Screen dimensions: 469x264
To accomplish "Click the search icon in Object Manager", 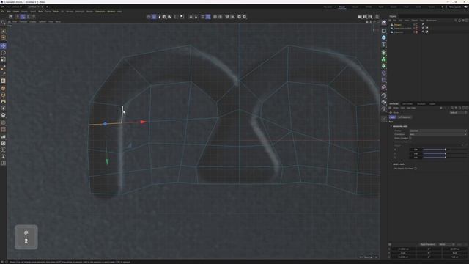I will (x=456, y=21).
